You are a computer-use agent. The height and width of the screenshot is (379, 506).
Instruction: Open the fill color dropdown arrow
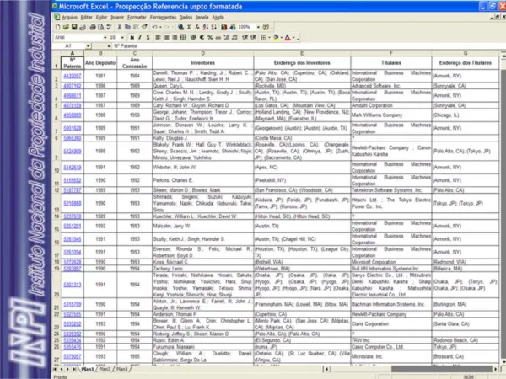point(282,38)
